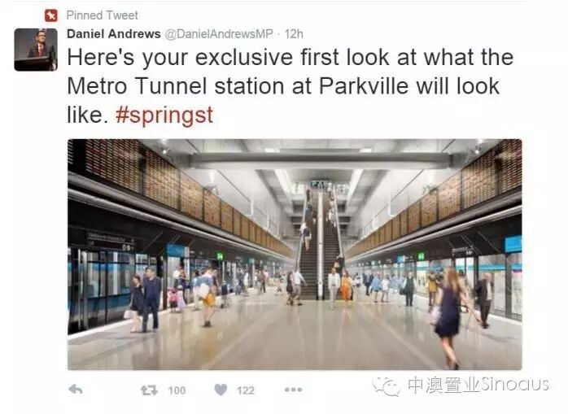Click the WeChat logo in watermark
The image size is (568, 414).
click(x=387, y=386)
